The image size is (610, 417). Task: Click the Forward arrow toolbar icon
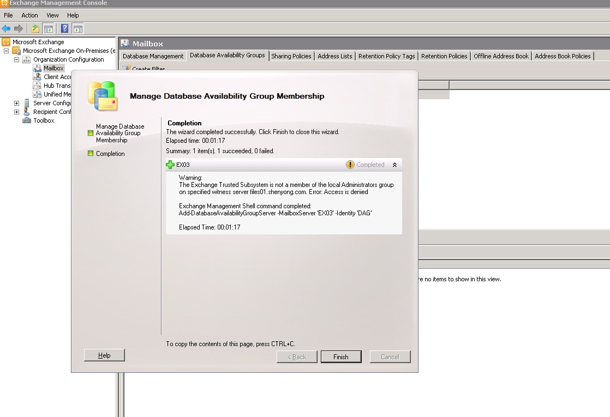point(19,28)
